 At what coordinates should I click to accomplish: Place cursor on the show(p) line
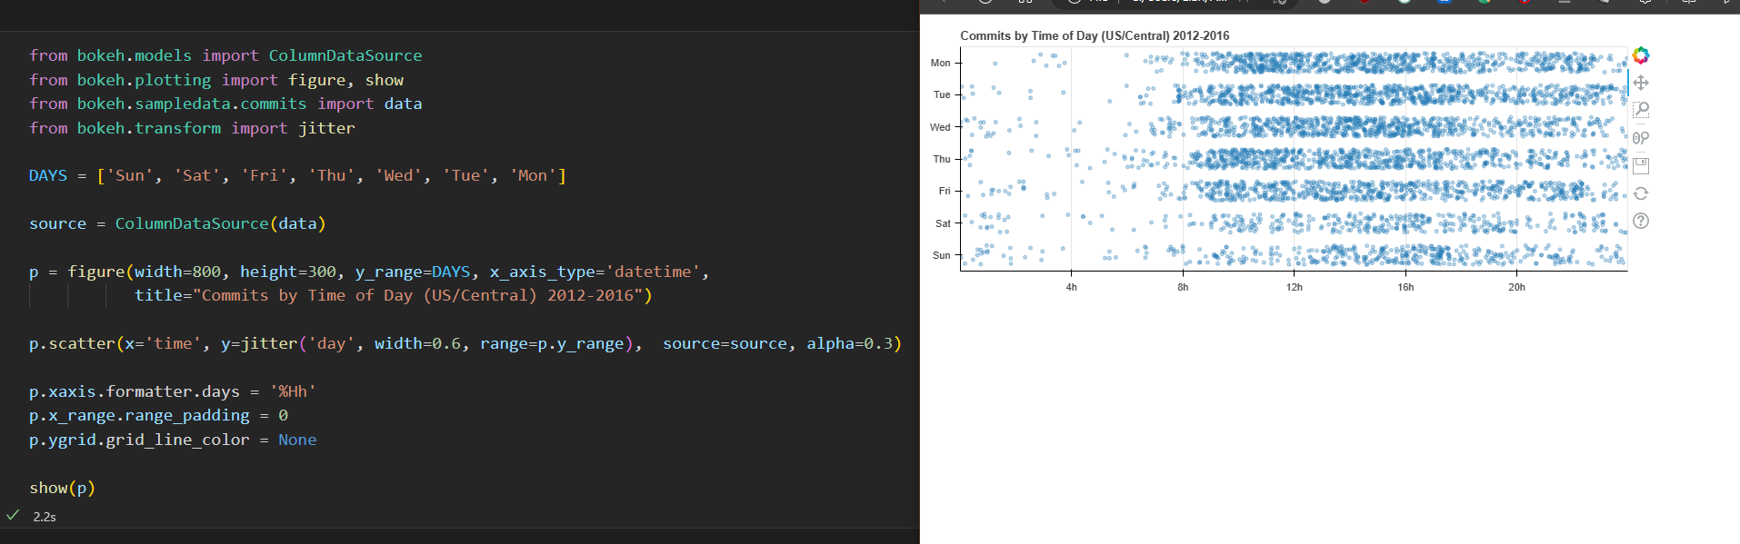tap(62, 488)
